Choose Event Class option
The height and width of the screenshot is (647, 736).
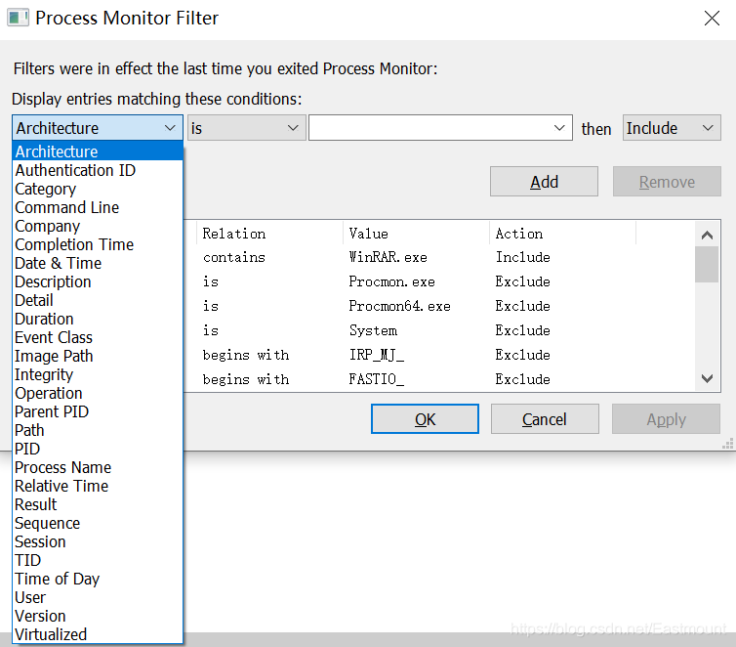[54, 337]
